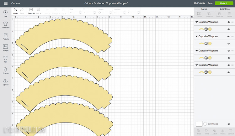The image size is (235, 136).
Task: Open the Images library
Action: (x=6, y=48)
